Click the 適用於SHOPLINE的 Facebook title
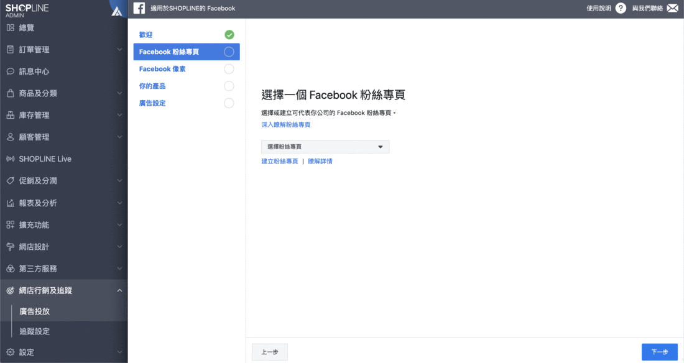This screenshot has height=363, width=684. coord(193,8)
